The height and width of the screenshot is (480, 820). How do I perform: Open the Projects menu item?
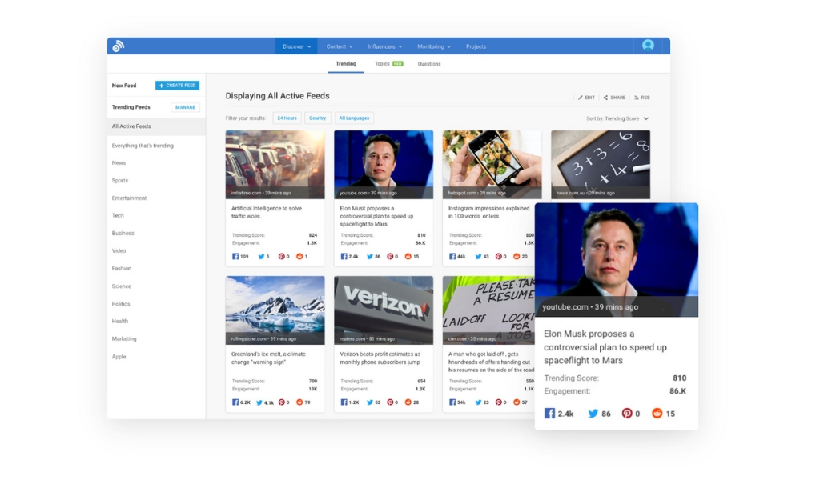tap(476, 46)
